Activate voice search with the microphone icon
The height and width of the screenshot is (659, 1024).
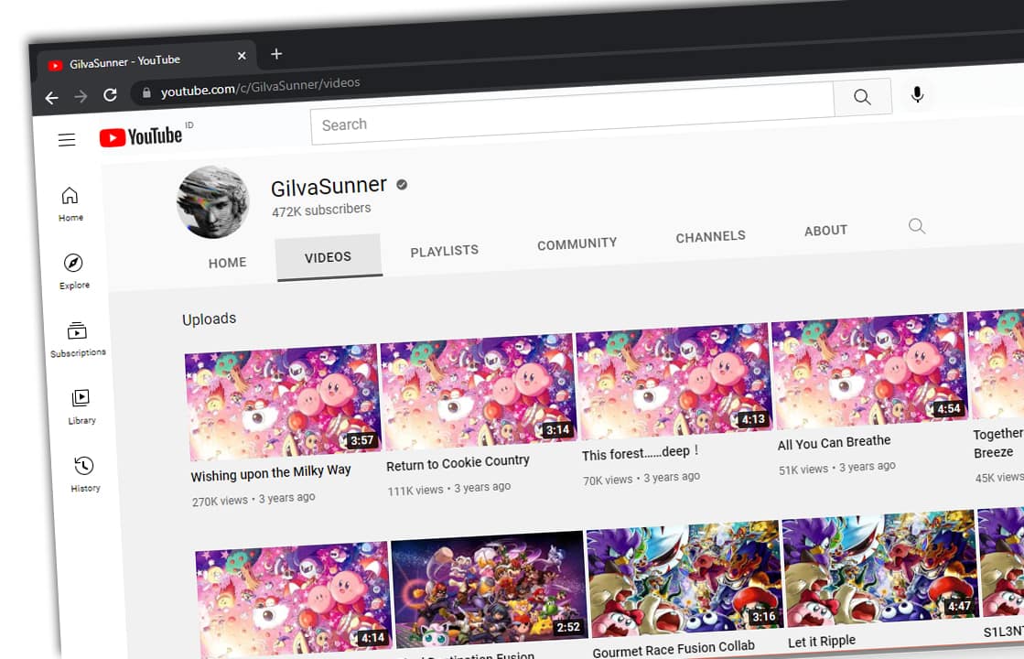[x=918, y=92]
